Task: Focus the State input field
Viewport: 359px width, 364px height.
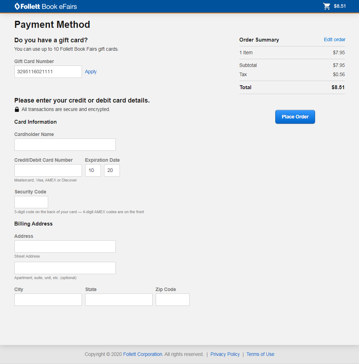Action: 118,300
